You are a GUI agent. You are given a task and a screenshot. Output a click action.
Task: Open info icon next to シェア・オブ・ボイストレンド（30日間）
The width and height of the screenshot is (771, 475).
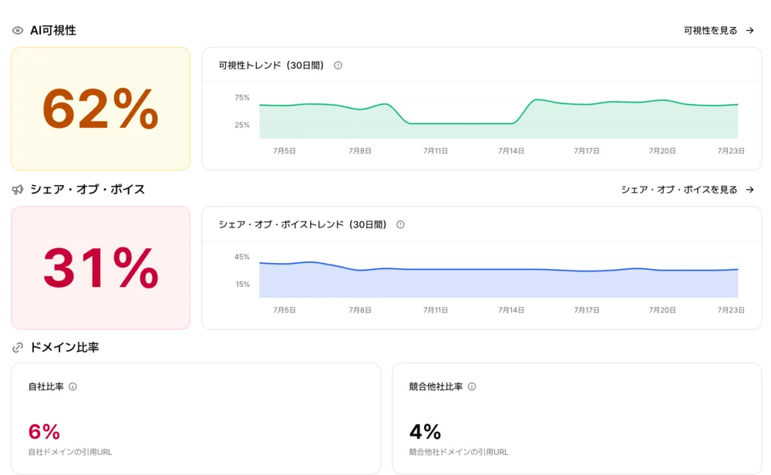[401, 224]
